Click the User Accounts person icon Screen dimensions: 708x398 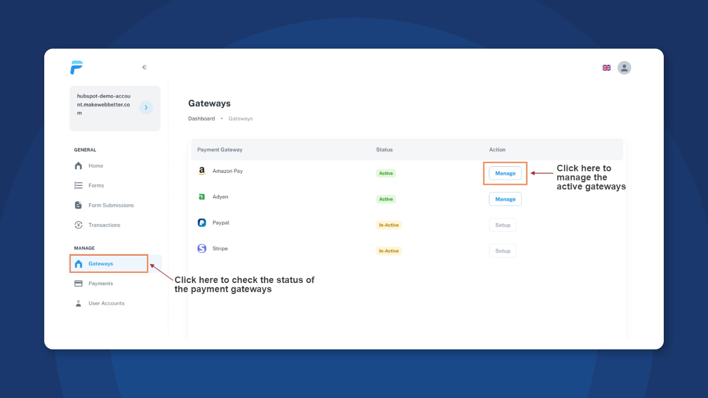78,303
